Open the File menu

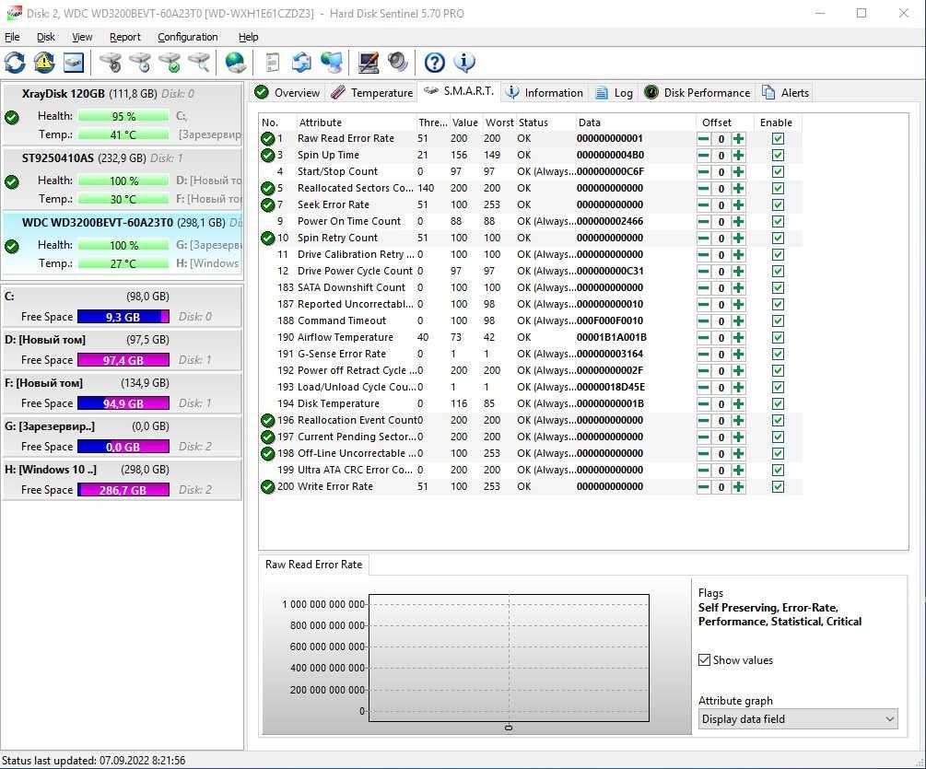click(x=12, y=37)
